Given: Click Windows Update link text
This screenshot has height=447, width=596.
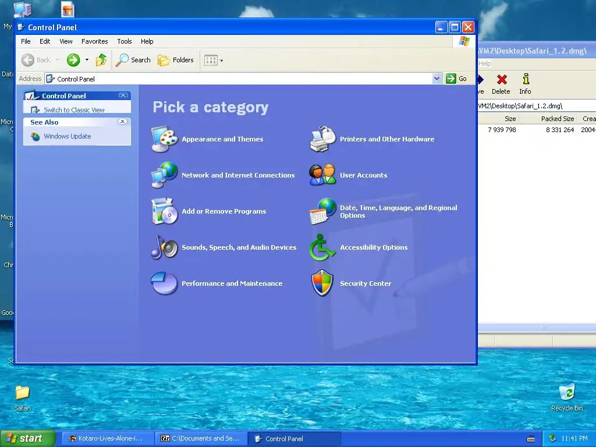Looking at the screenshot, I should [x=68, y=136].
